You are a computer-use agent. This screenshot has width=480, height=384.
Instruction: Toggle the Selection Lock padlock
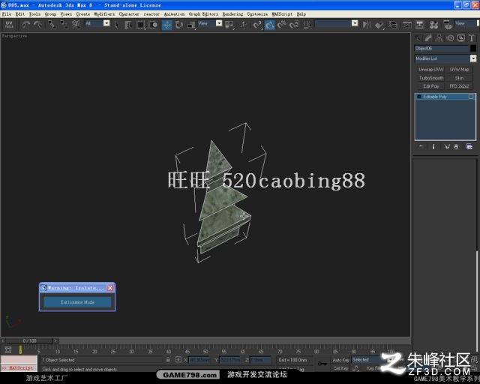(x=168, y=360)
